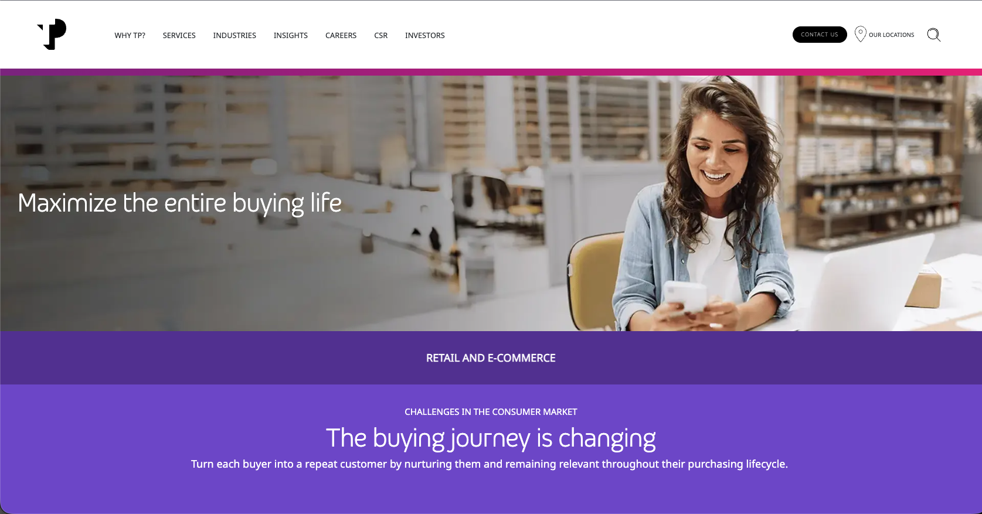Click the white smartphone in woman's hands

(686, 296)
